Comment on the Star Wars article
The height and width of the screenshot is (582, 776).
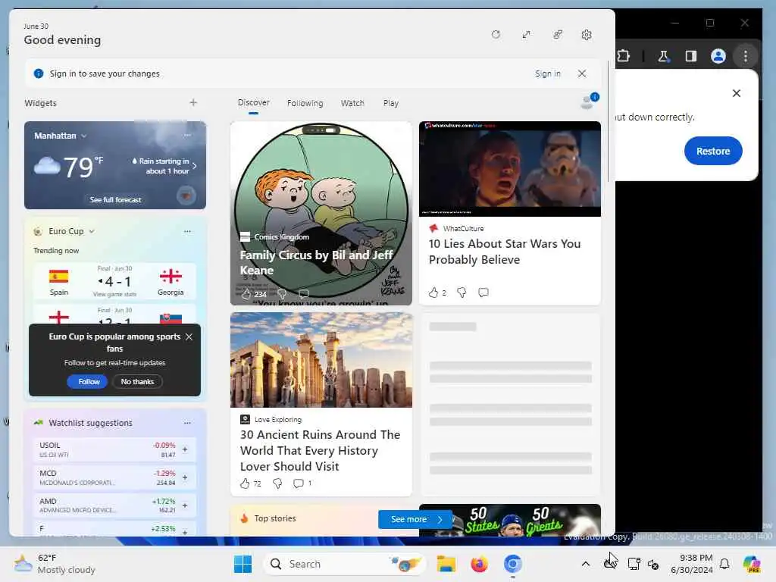(483, 293)
